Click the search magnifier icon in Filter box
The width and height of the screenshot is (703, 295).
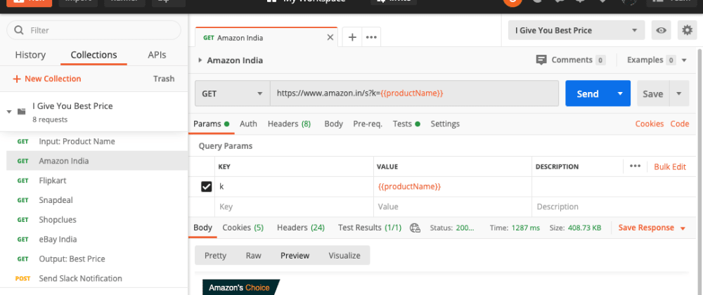(x=19, y=30)
